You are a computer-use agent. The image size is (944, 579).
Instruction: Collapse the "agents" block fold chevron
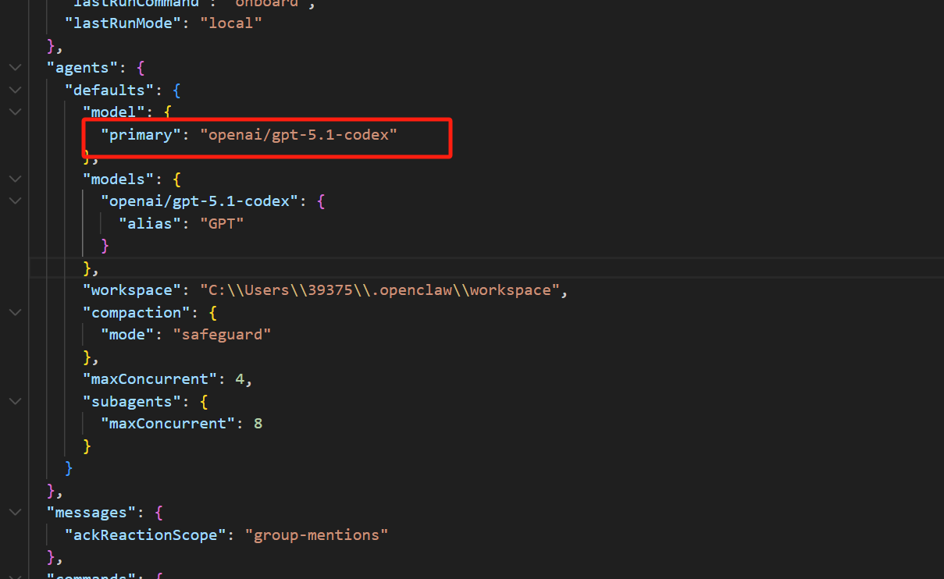[16, 68]
